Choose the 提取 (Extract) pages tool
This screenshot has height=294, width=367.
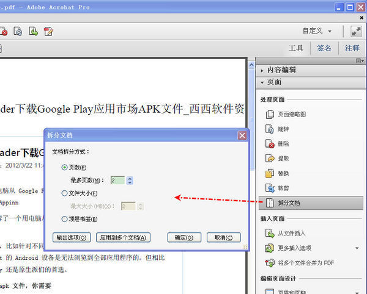pyautogui.click(x=270, y=159)
